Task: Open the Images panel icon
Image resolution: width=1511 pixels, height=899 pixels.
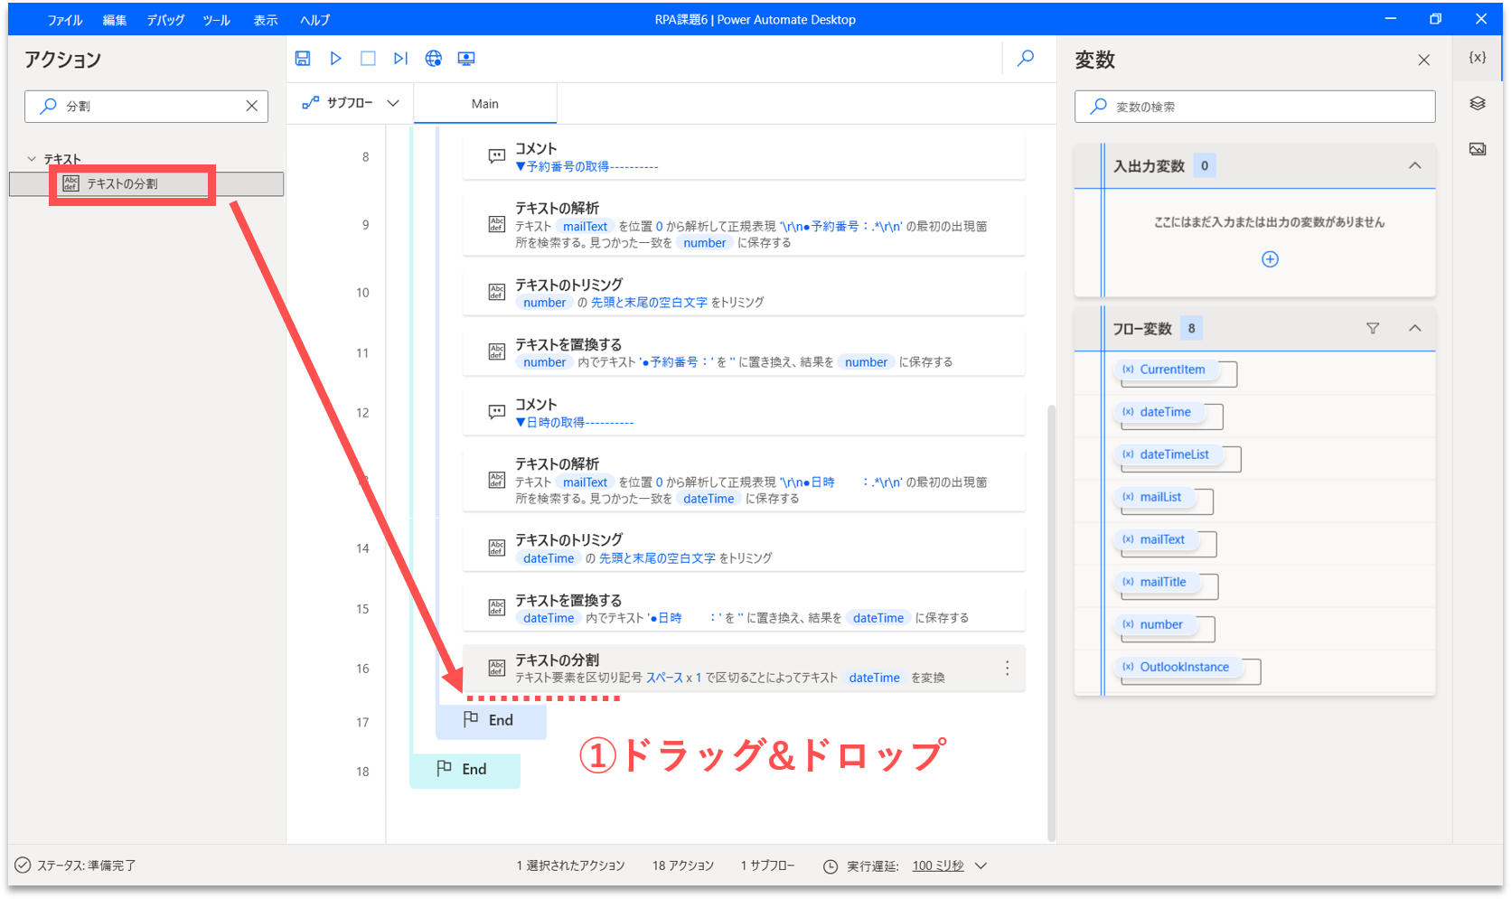Action: [x=1478, y=149]
